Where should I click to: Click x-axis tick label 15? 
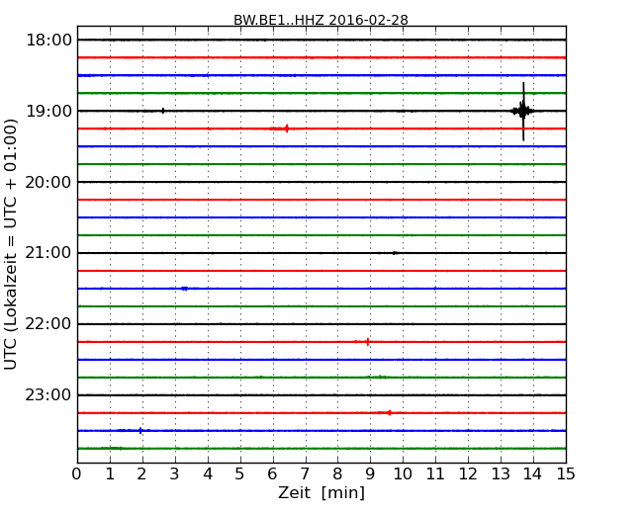(566, 473)
